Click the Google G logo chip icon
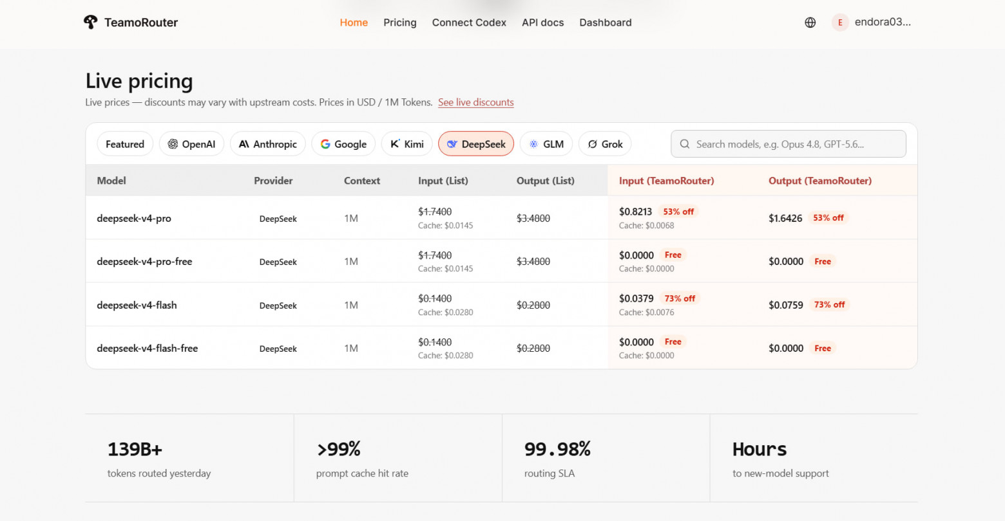The width and height of the screenshot is (1005, 521). [x=325, y=144]
